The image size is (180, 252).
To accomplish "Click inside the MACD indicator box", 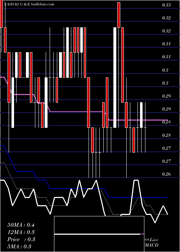I will [99, 234].
